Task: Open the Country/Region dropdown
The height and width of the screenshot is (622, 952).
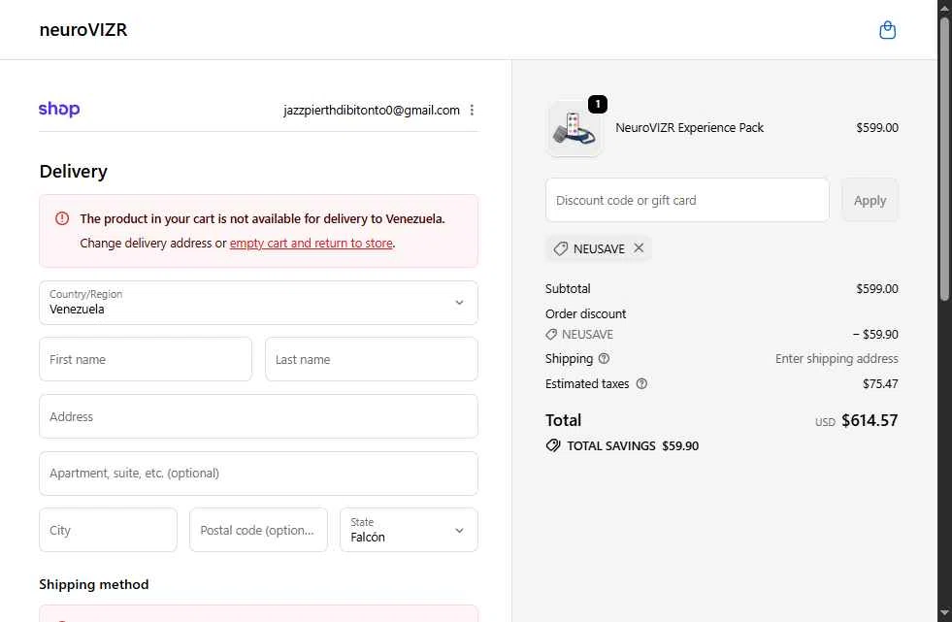Action: click(258, 302)
